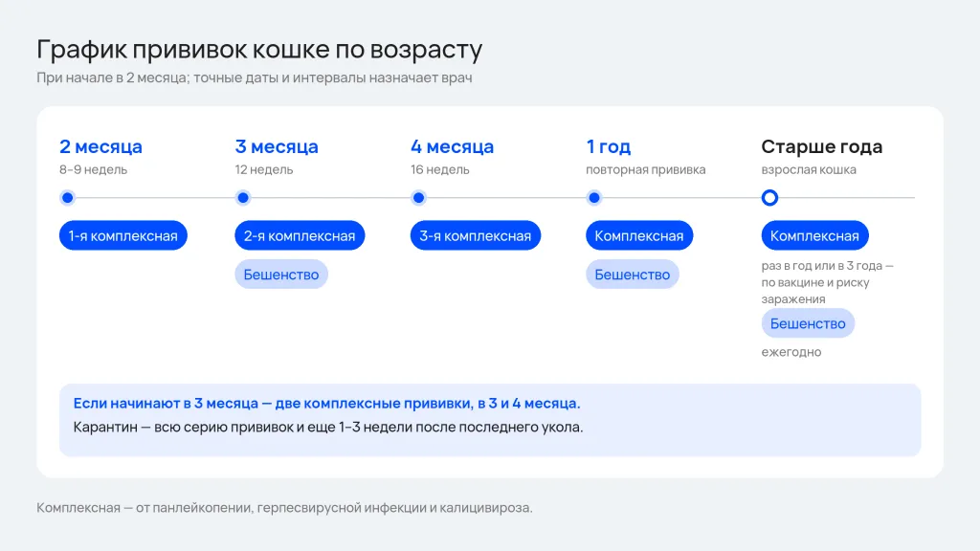Click the 8–9 недель label

pyautogui.click(x=93, y=169)
